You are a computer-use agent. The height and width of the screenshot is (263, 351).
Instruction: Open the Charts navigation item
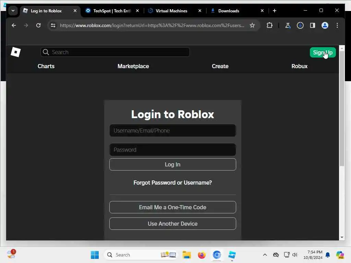[x=46, y=66]
